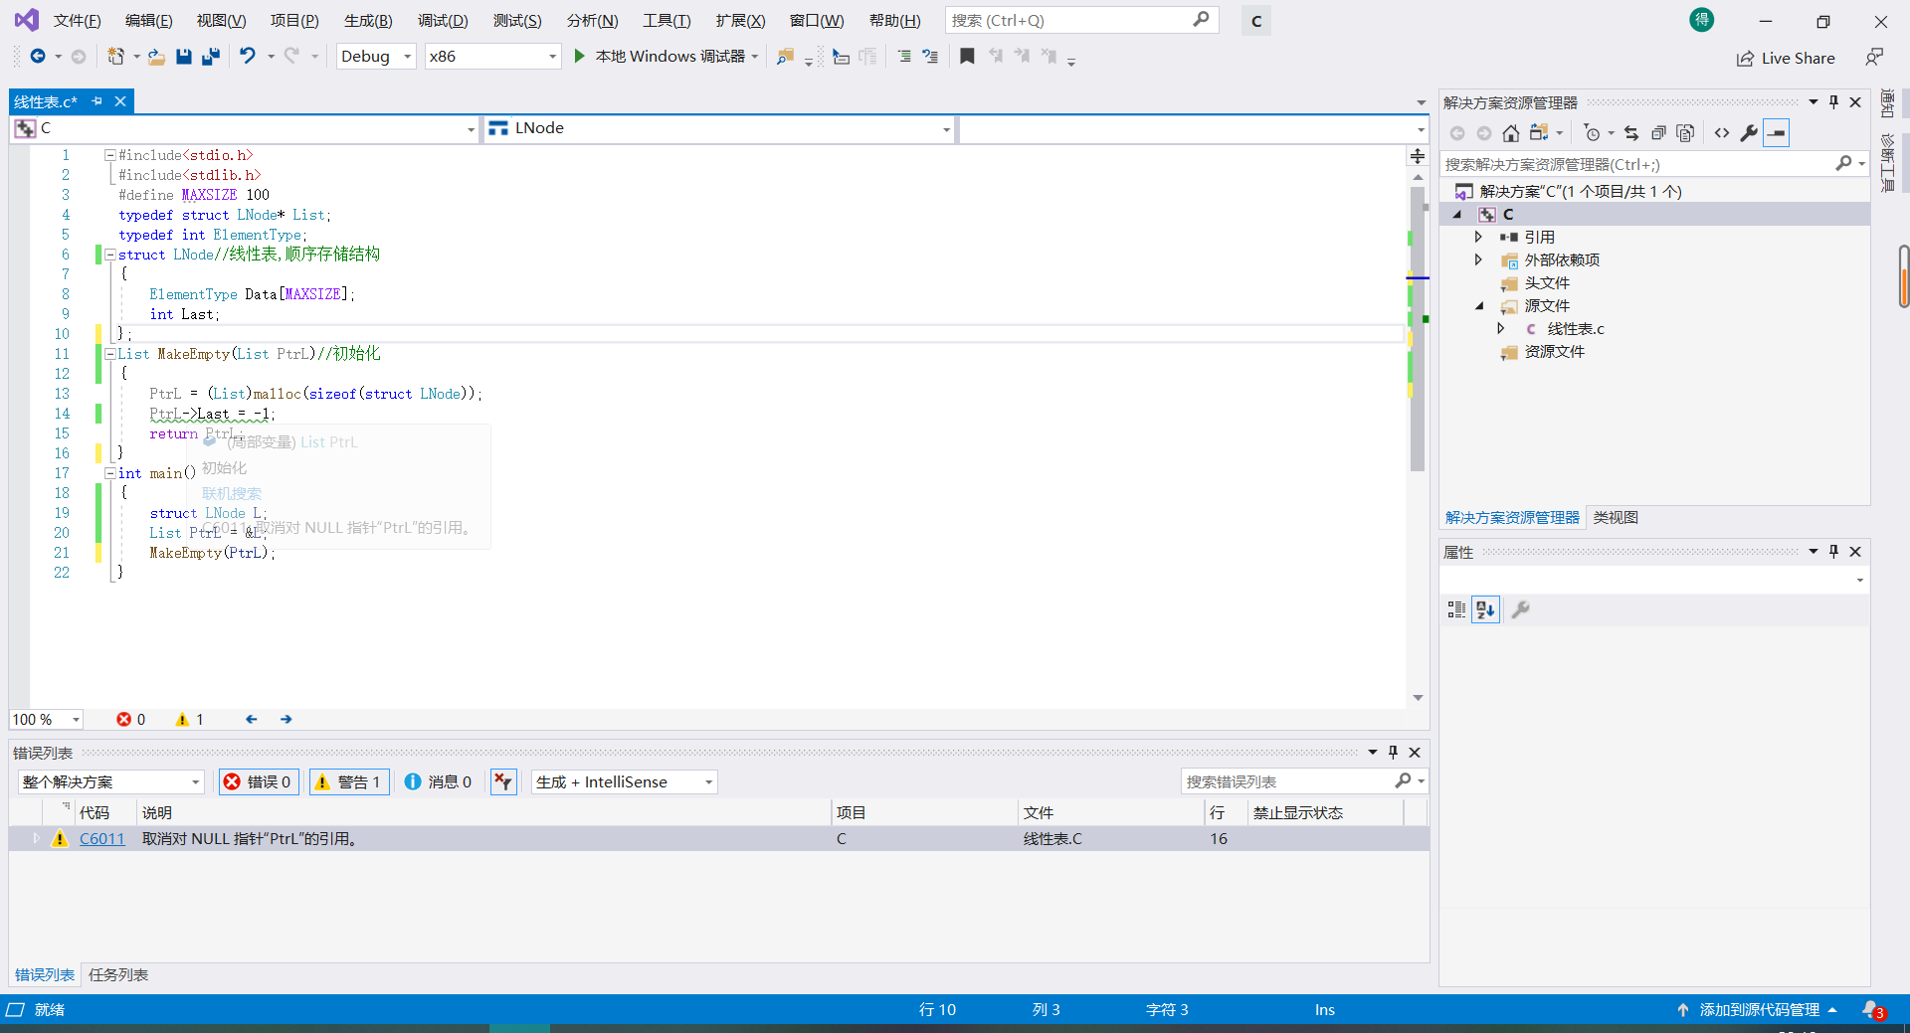Toggle the 消息 0 filter button

click(439, 782)
